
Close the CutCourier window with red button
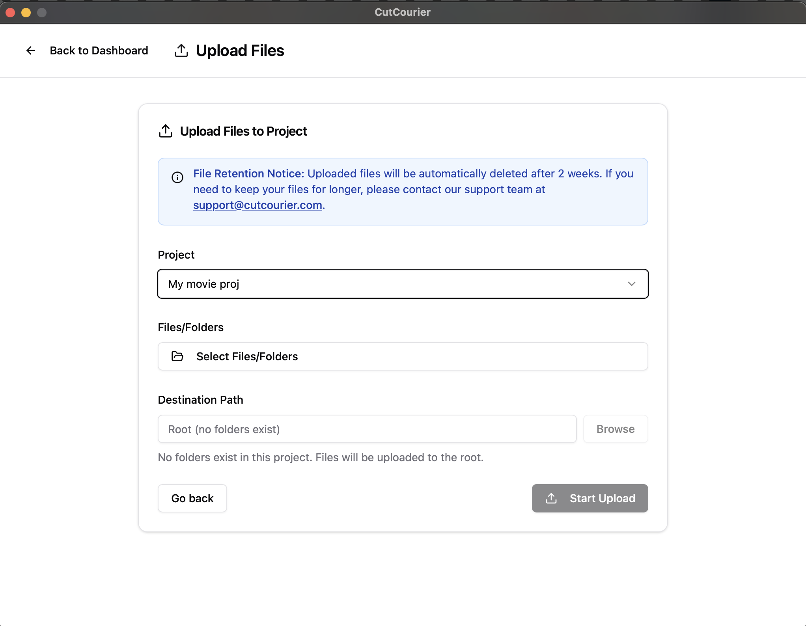coord(11,13)
